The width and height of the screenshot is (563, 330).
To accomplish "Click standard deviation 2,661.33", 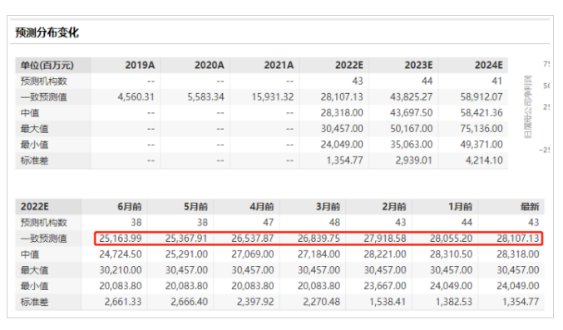I will point(123,302).
